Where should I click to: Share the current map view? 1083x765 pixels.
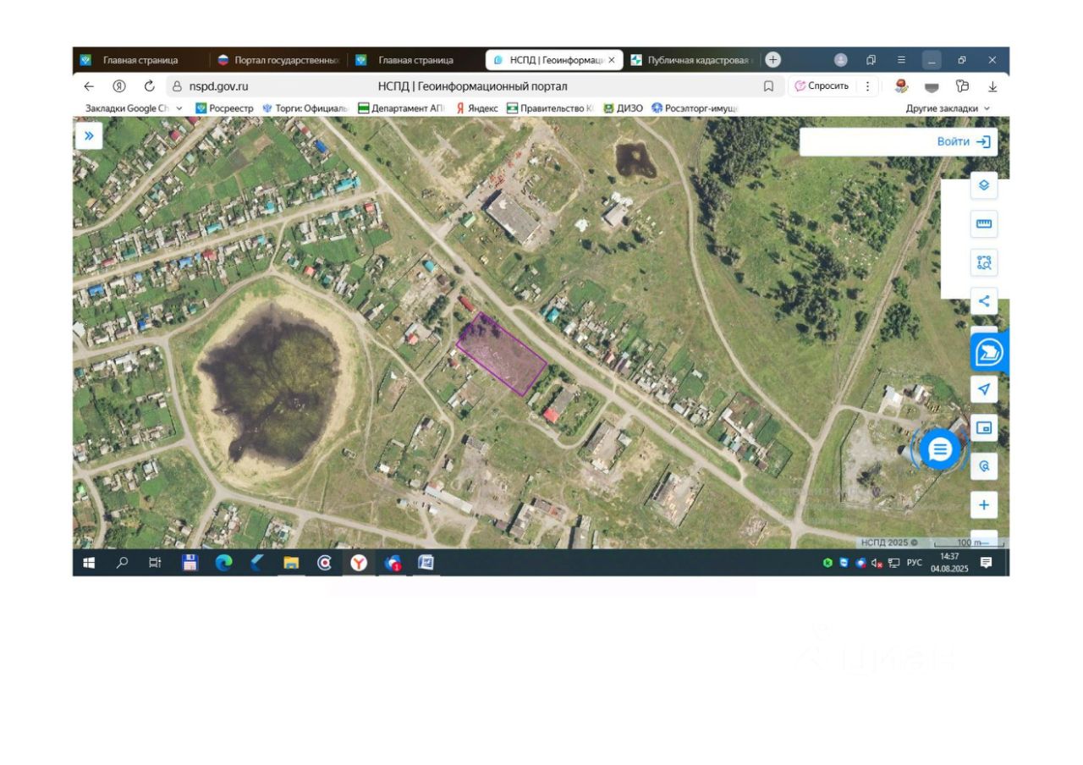pyautogui.click(x=984, y=300)
